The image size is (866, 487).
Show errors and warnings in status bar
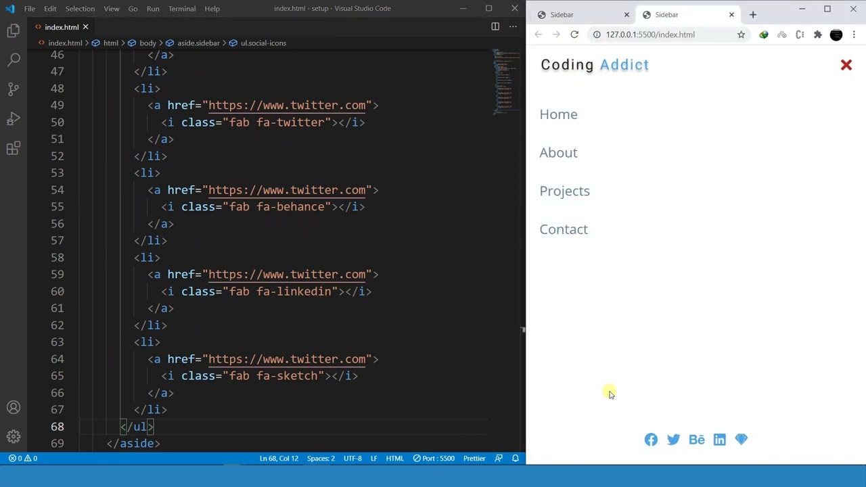[23, 459]
